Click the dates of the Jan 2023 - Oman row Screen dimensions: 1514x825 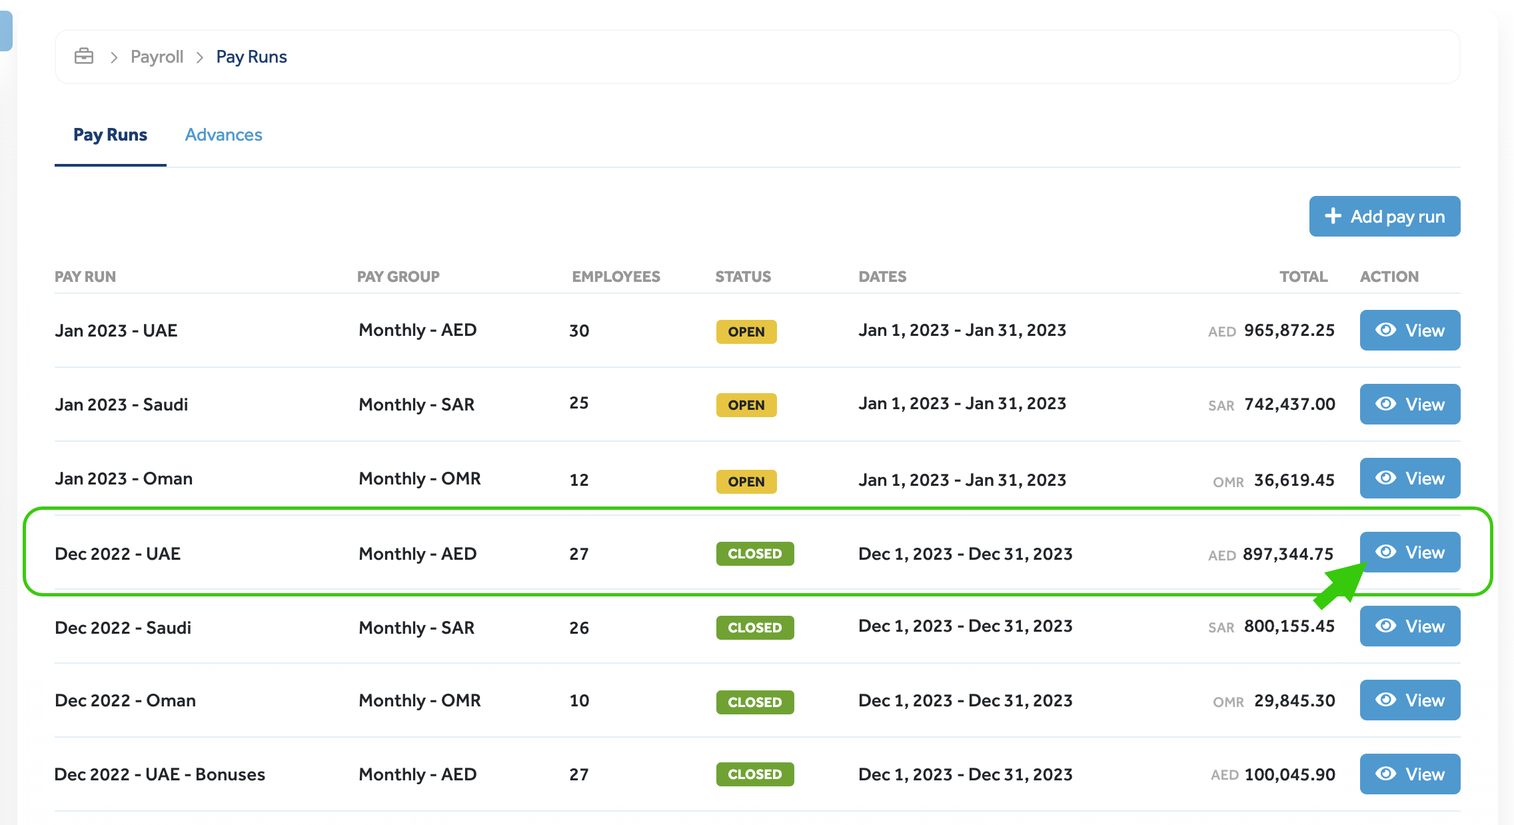coord(962,480)
